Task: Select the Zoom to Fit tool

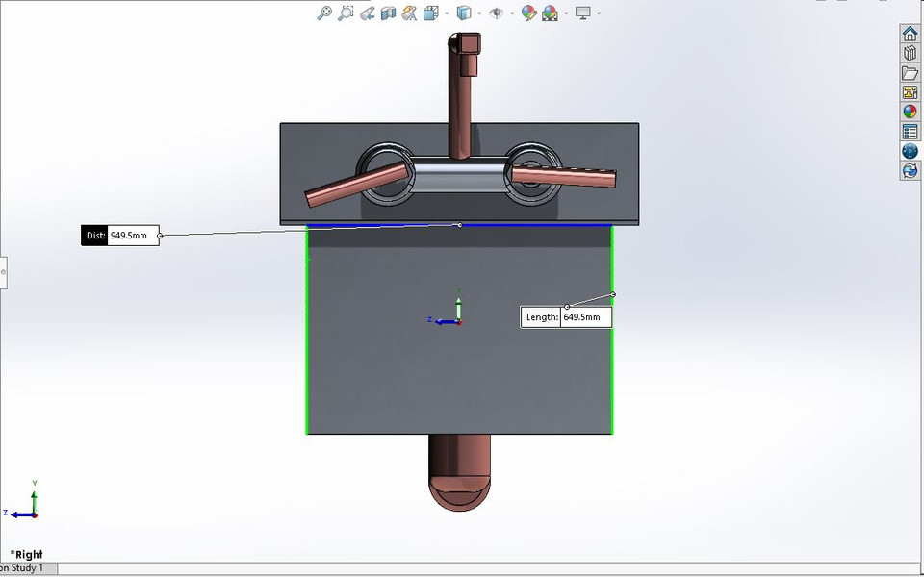Action: 324,13
